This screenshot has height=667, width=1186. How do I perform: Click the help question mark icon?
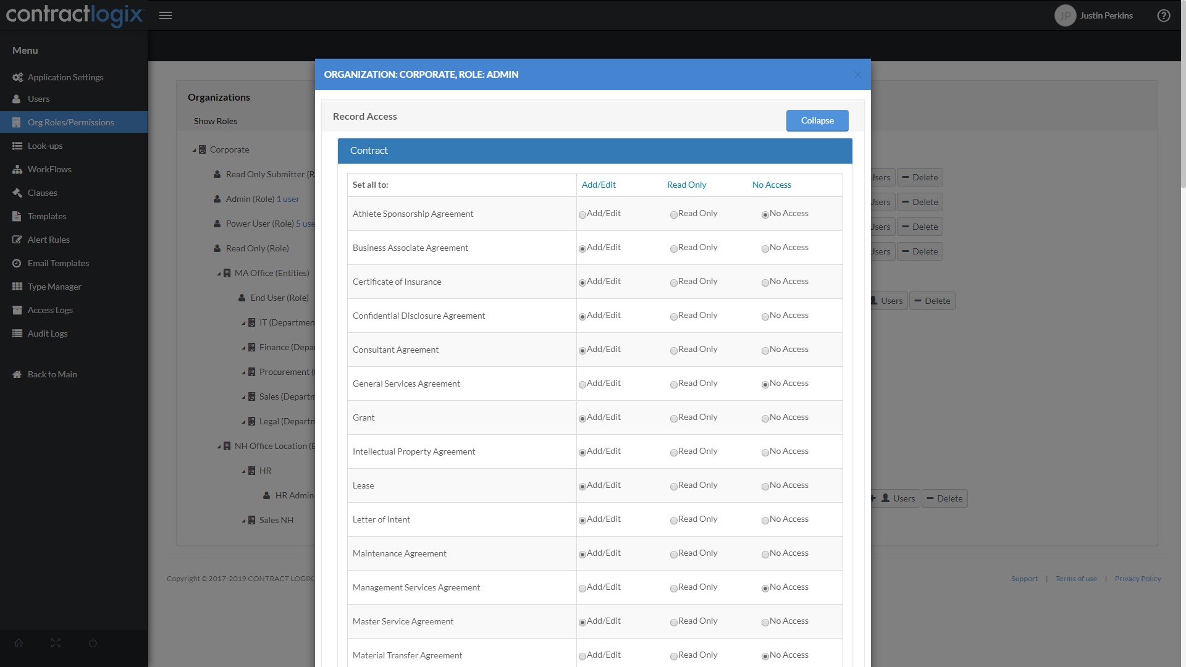1164,15
